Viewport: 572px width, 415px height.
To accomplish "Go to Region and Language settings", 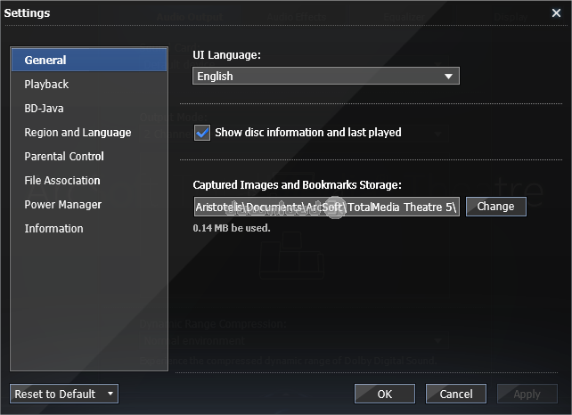I will [x=78, y=133].
